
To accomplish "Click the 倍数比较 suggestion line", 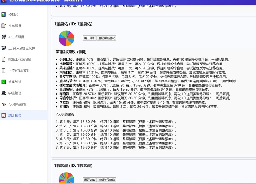I will 145,60.
